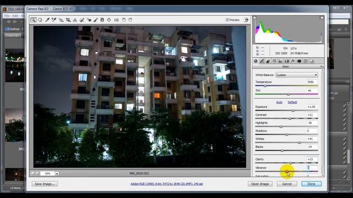The width and height of the screenshot is (353, 198).
Task: Toggle highlight clipping warning on histogram
Action: (x=322, y=18)
